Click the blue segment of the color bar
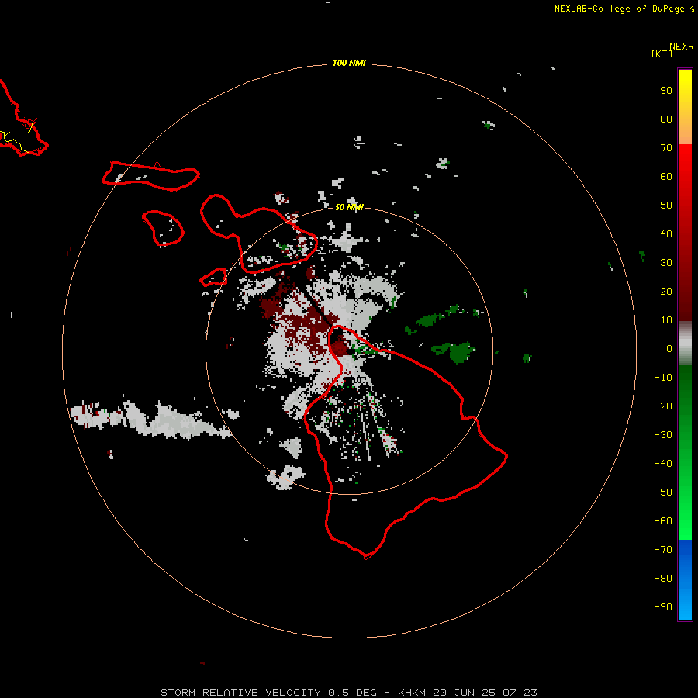 pyautogui.click(x=685, y=580)
